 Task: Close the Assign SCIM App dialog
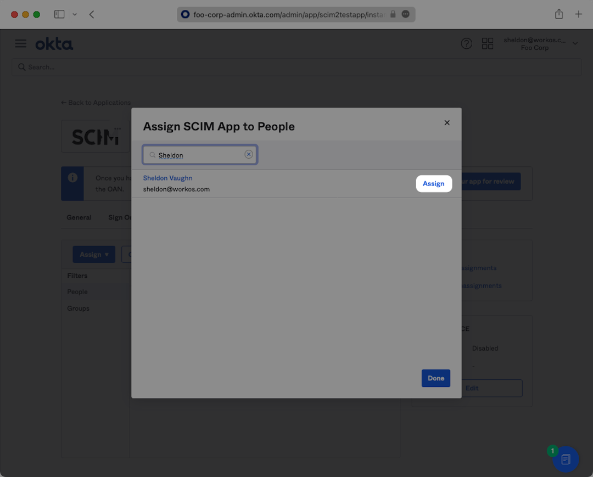point(447,123)
